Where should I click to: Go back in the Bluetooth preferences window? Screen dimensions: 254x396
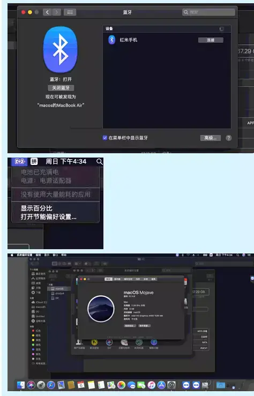[x=47, y=12]
